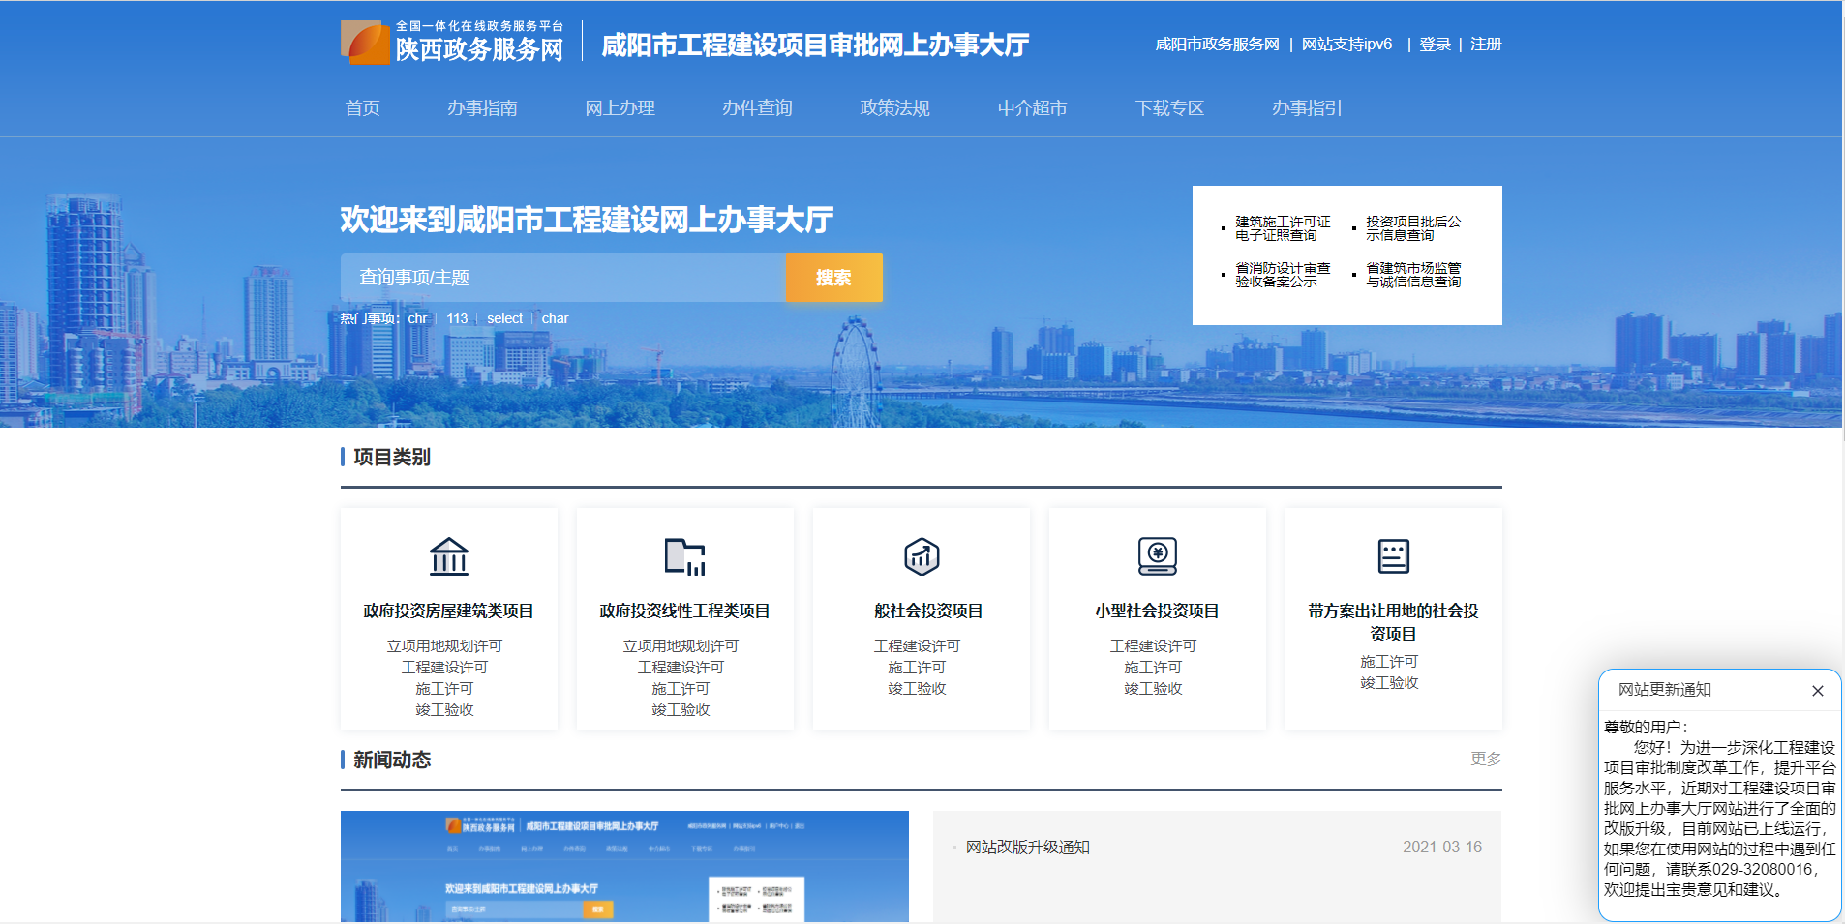Click the 政府投资房屋建筑类项目 building icon
This screenshot has width=1845, height=924.
[448, 556]
